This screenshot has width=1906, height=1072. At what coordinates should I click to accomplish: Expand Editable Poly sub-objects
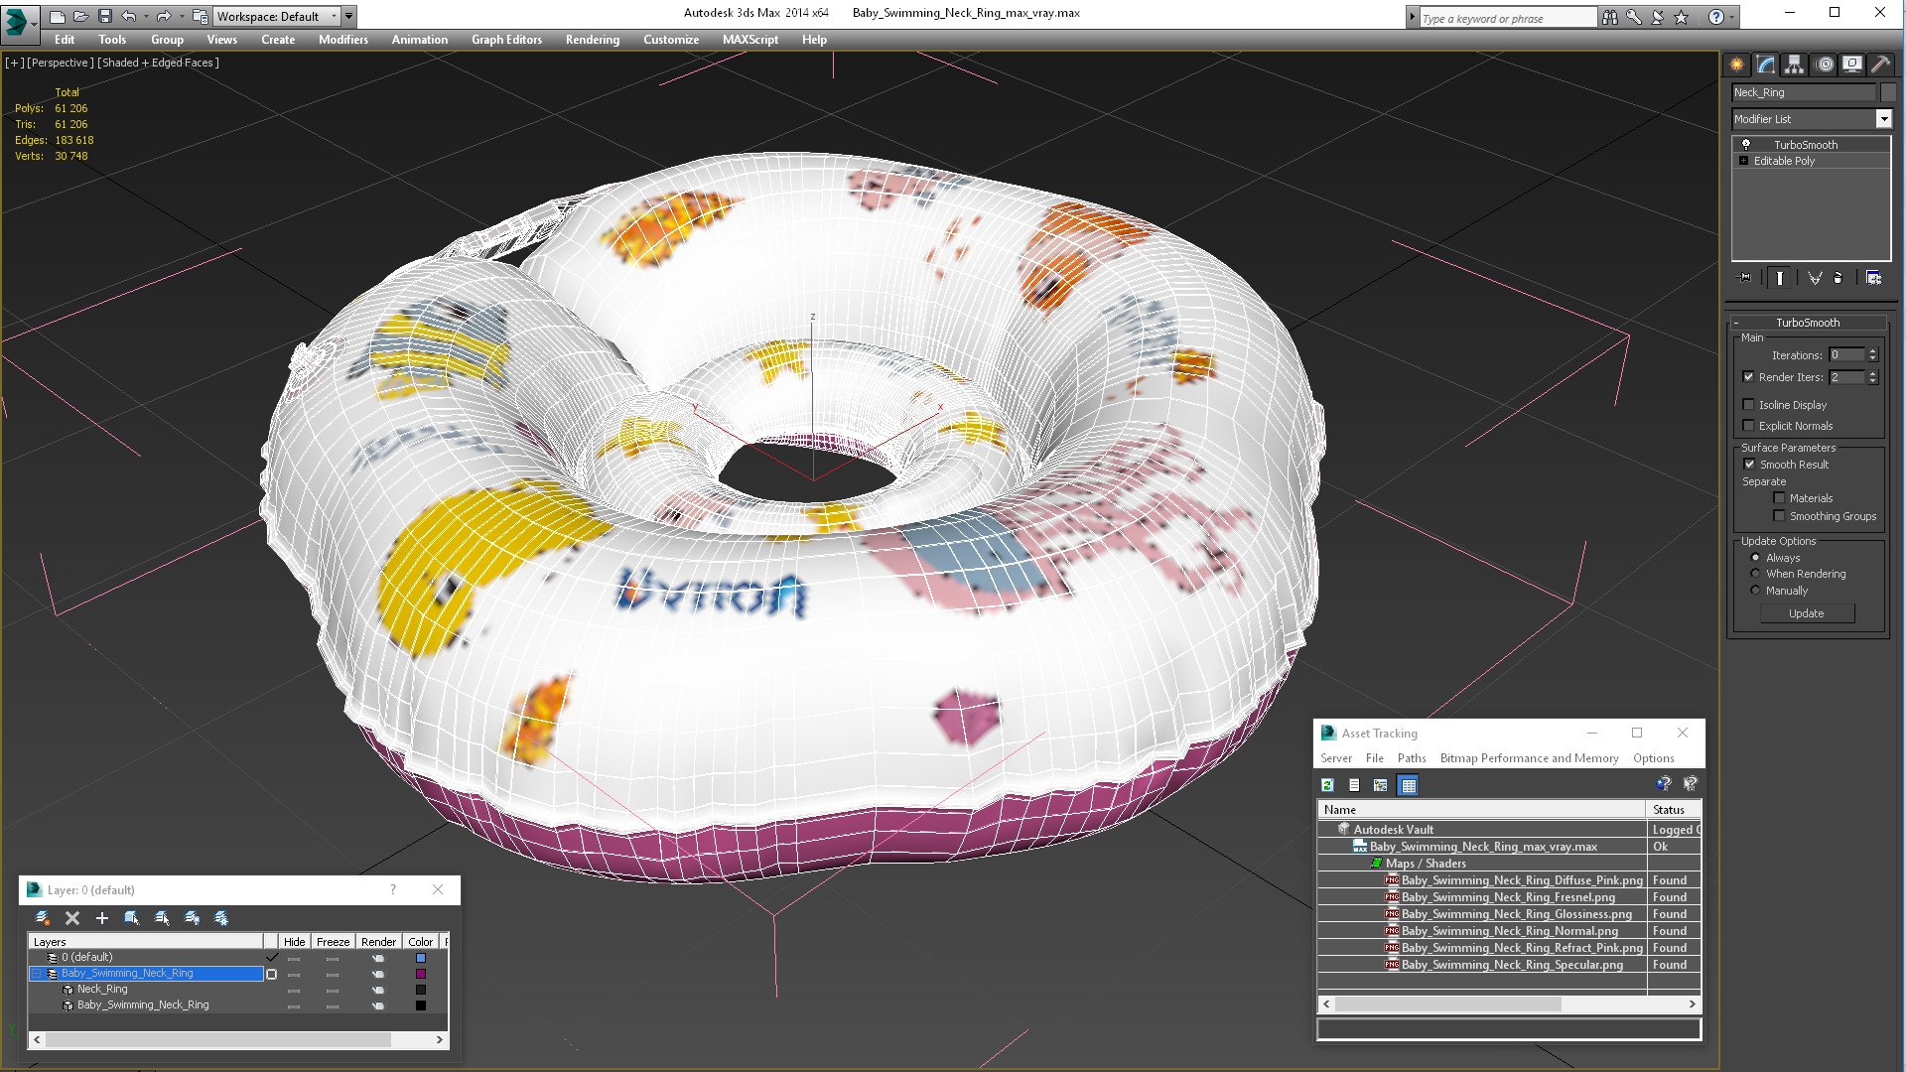point(1743,161)
